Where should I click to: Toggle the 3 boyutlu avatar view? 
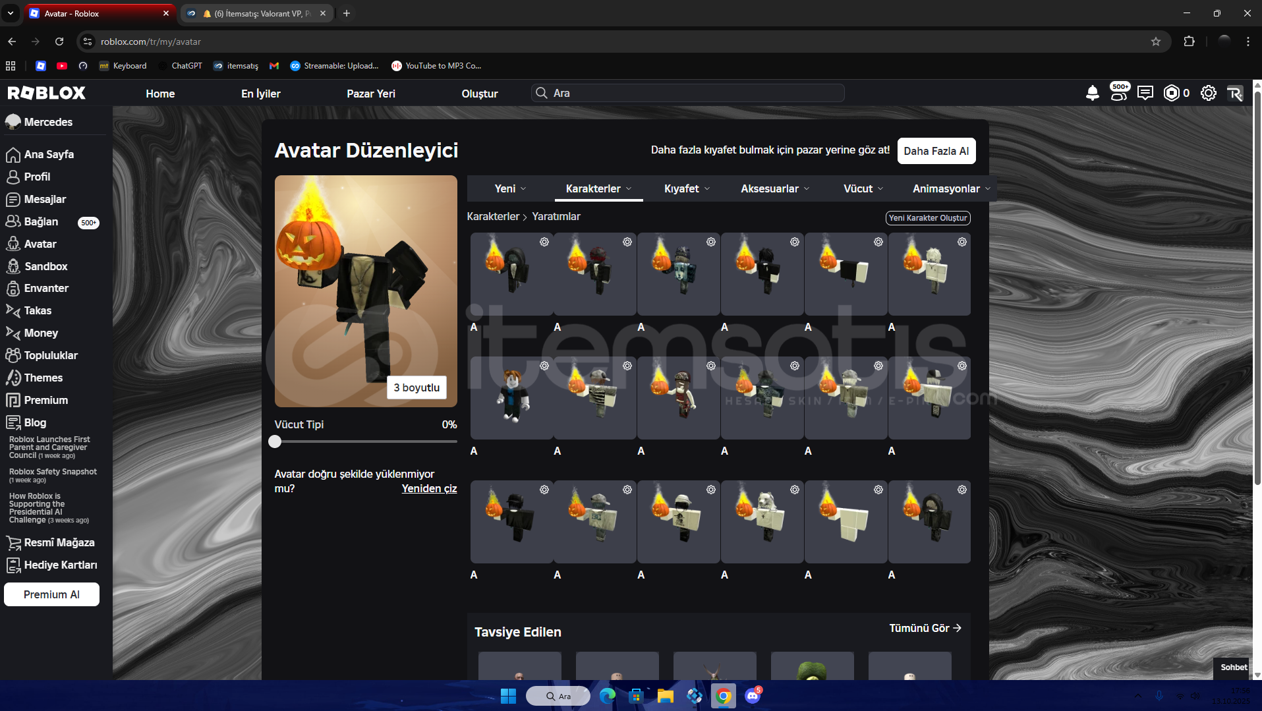click(416, 387)
